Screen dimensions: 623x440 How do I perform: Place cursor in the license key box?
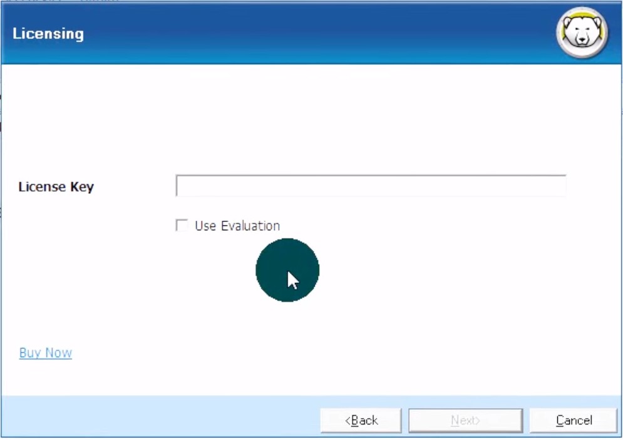[371, 186]
